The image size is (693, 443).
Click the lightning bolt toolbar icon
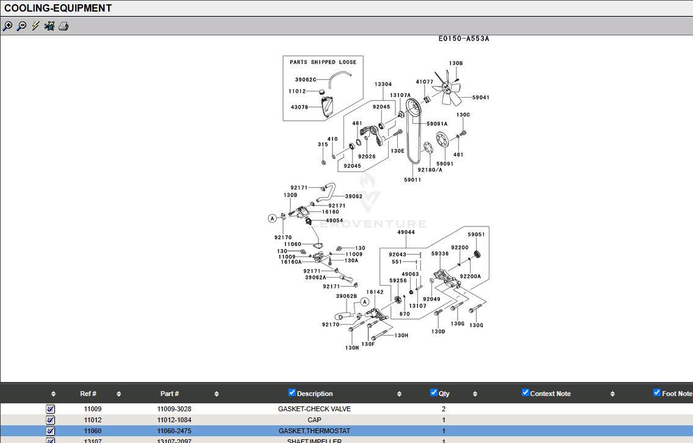[35, 26]
